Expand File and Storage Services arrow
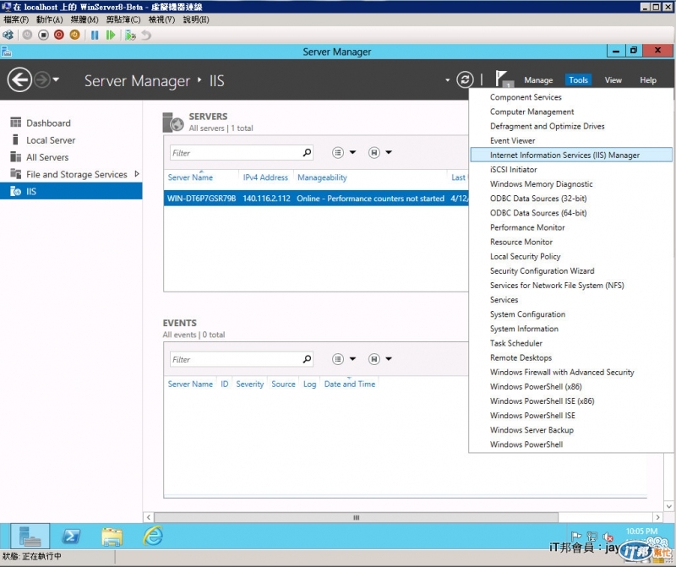This screenshot has height=567, width=676. coord(137,174)
